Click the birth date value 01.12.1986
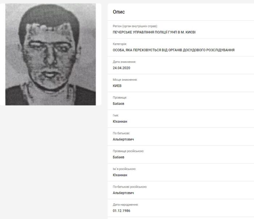The image size is (254, 219). click(121, 211)
